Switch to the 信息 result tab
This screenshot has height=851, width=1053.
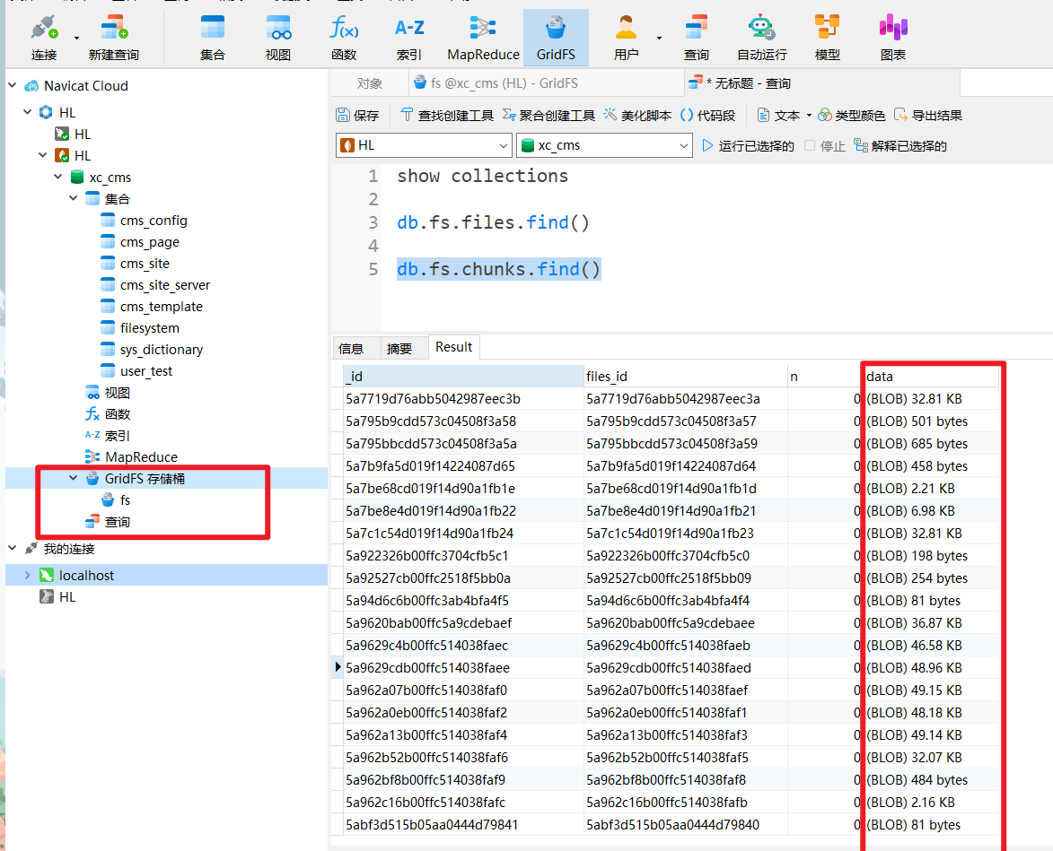click(x=351, y=349)
